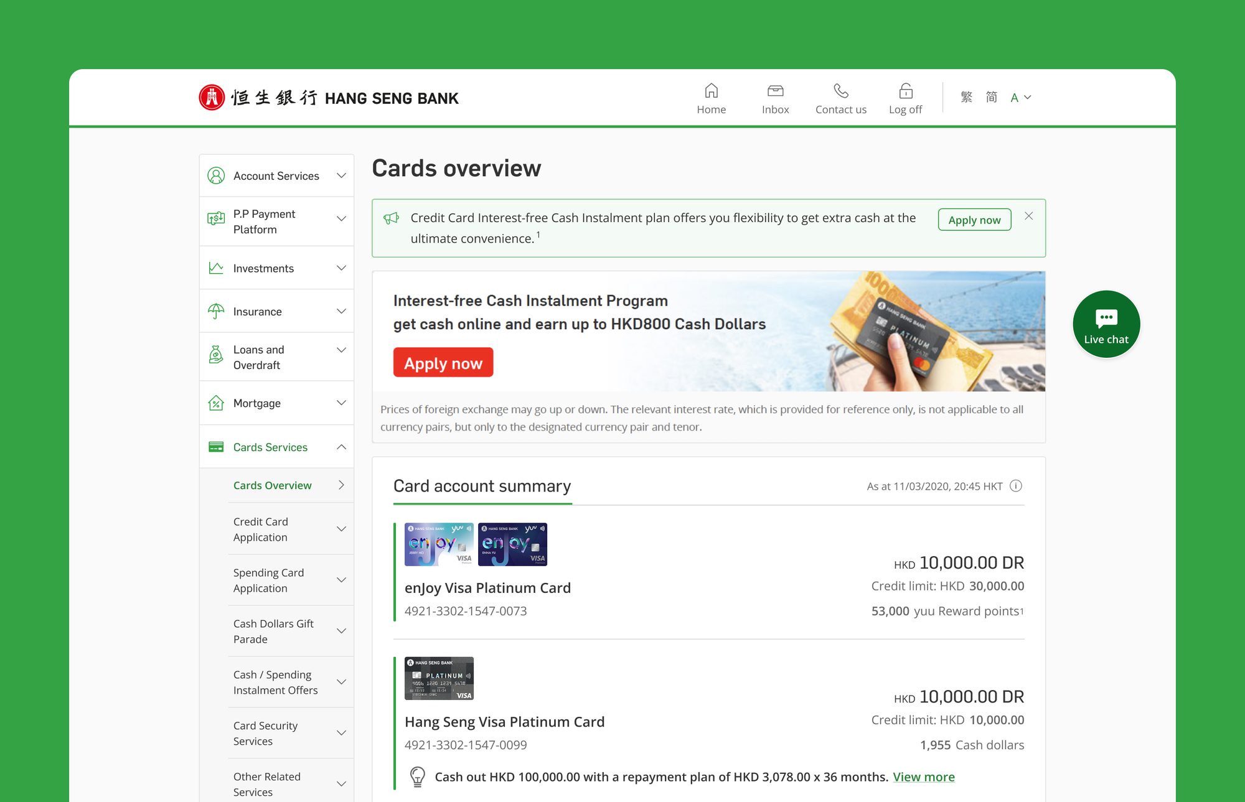Click Apply now in notification banner
The image size is (1245, 802).
tap(974, 220)
